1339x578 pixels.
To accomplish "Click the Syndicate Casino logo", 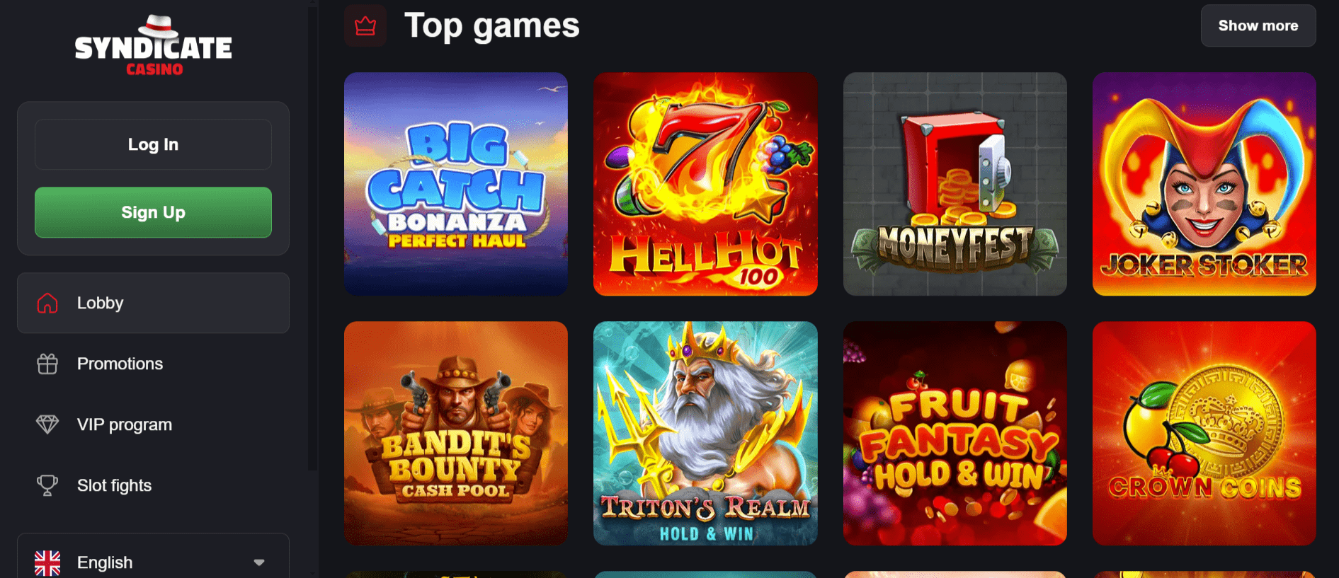I will click(x=153, y=45).
